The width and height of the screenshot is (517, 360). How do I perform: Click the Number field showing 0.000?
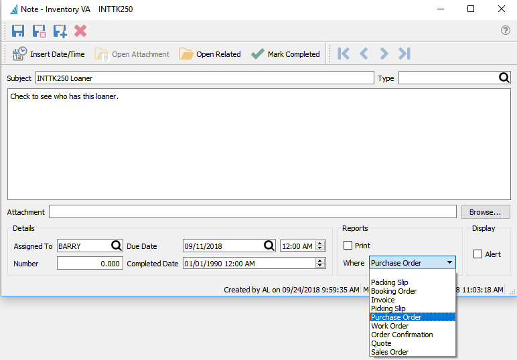(x=90, y=264)
